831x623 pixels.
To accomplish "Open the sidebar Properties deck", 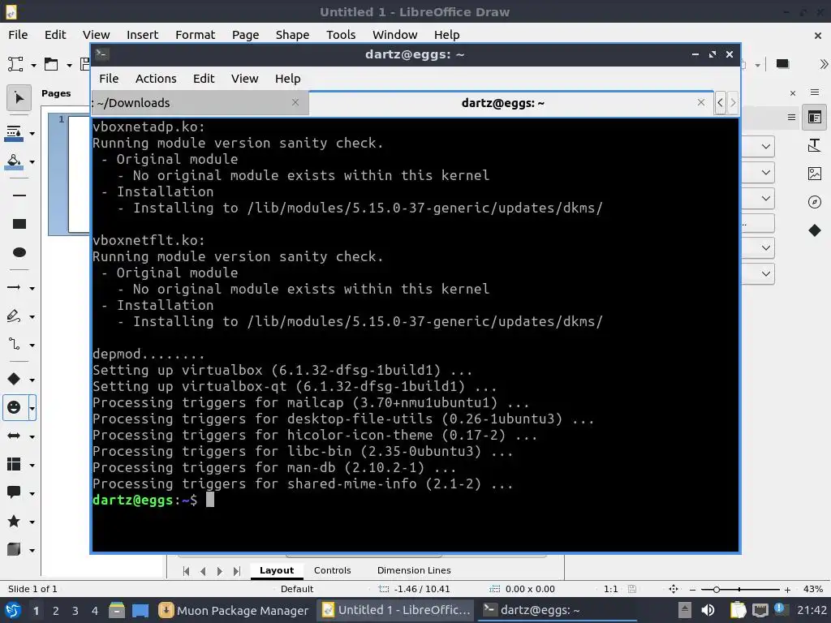I will pyautogui.click(x=815, y=117).
